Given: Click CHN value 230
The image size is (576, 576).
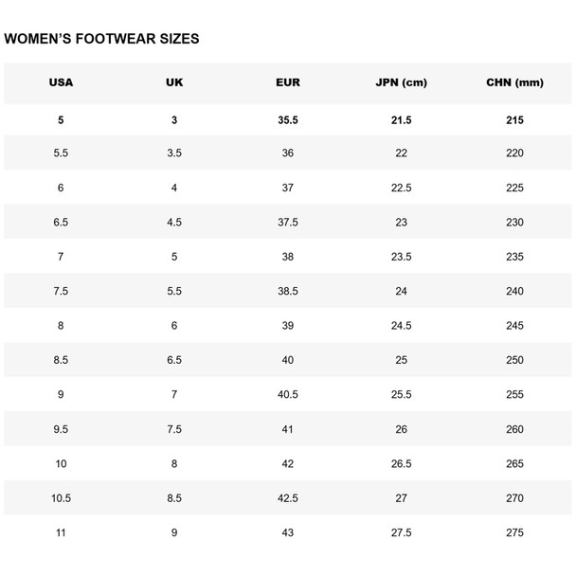Looking at the screenshot, I should (x=514, y=223).
